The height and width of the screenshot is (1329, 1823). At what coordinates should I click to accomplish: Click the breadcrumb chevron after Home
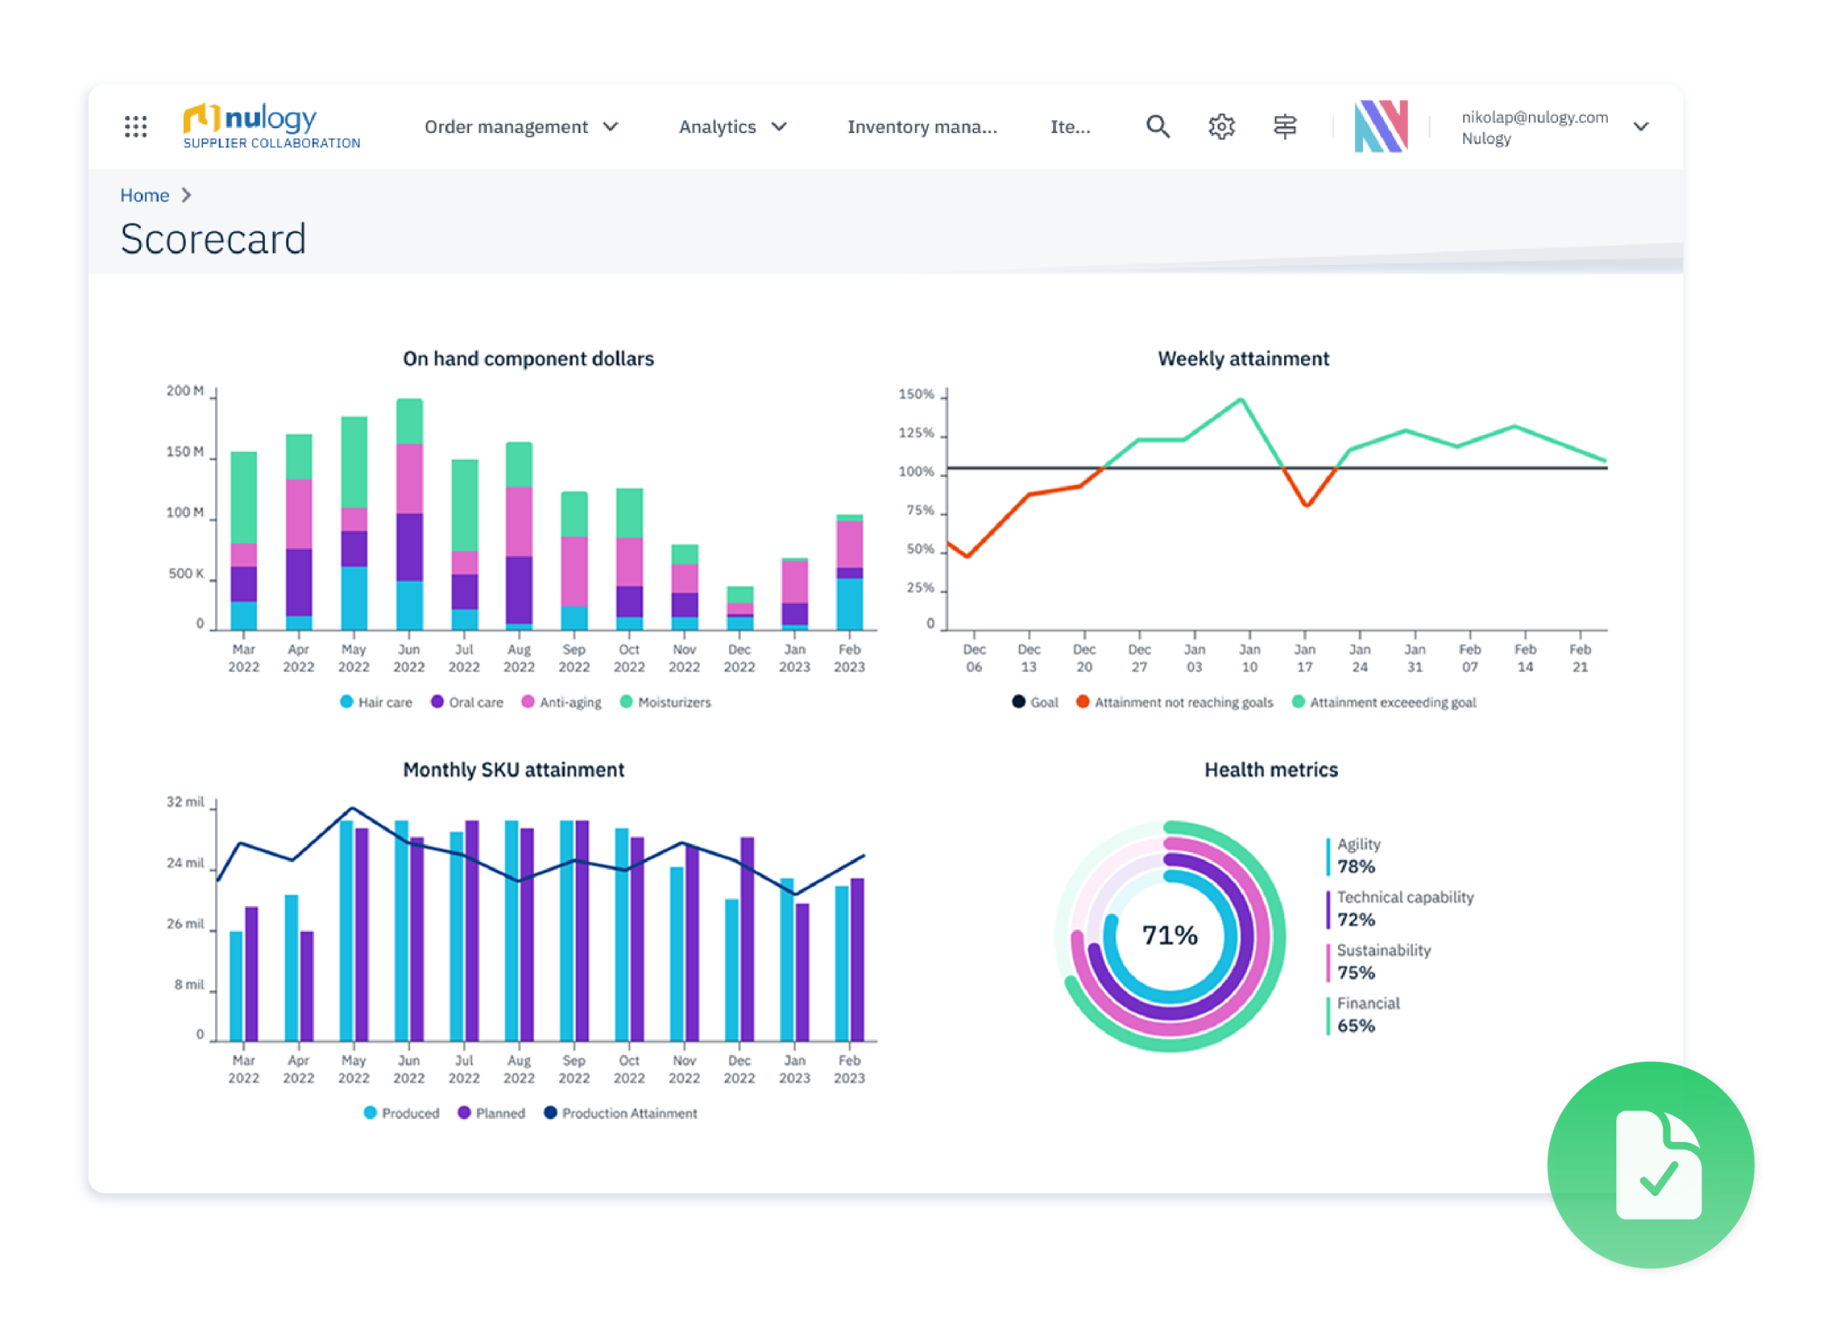187,196
